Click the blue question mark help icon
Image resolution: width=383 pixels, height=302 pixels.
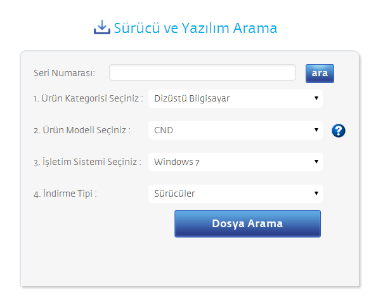pyautogui.click(x=339, y=131)
